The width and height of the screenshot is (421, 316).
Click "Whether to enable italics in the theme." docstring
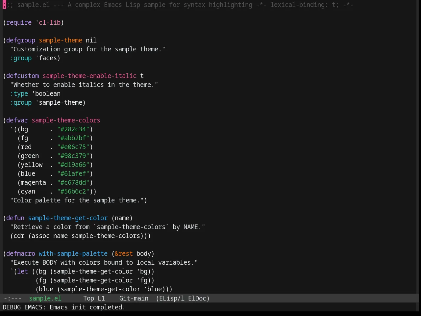84,85
